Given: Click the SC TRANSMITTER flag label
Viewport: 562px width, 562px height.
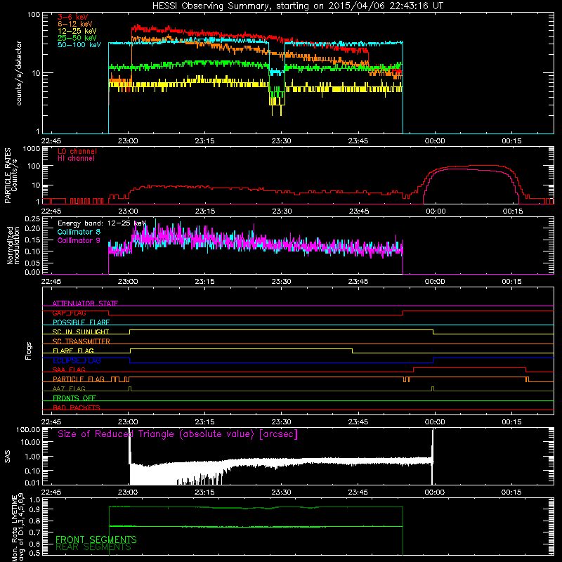Looking at the screenshot, I should [81, 341].
